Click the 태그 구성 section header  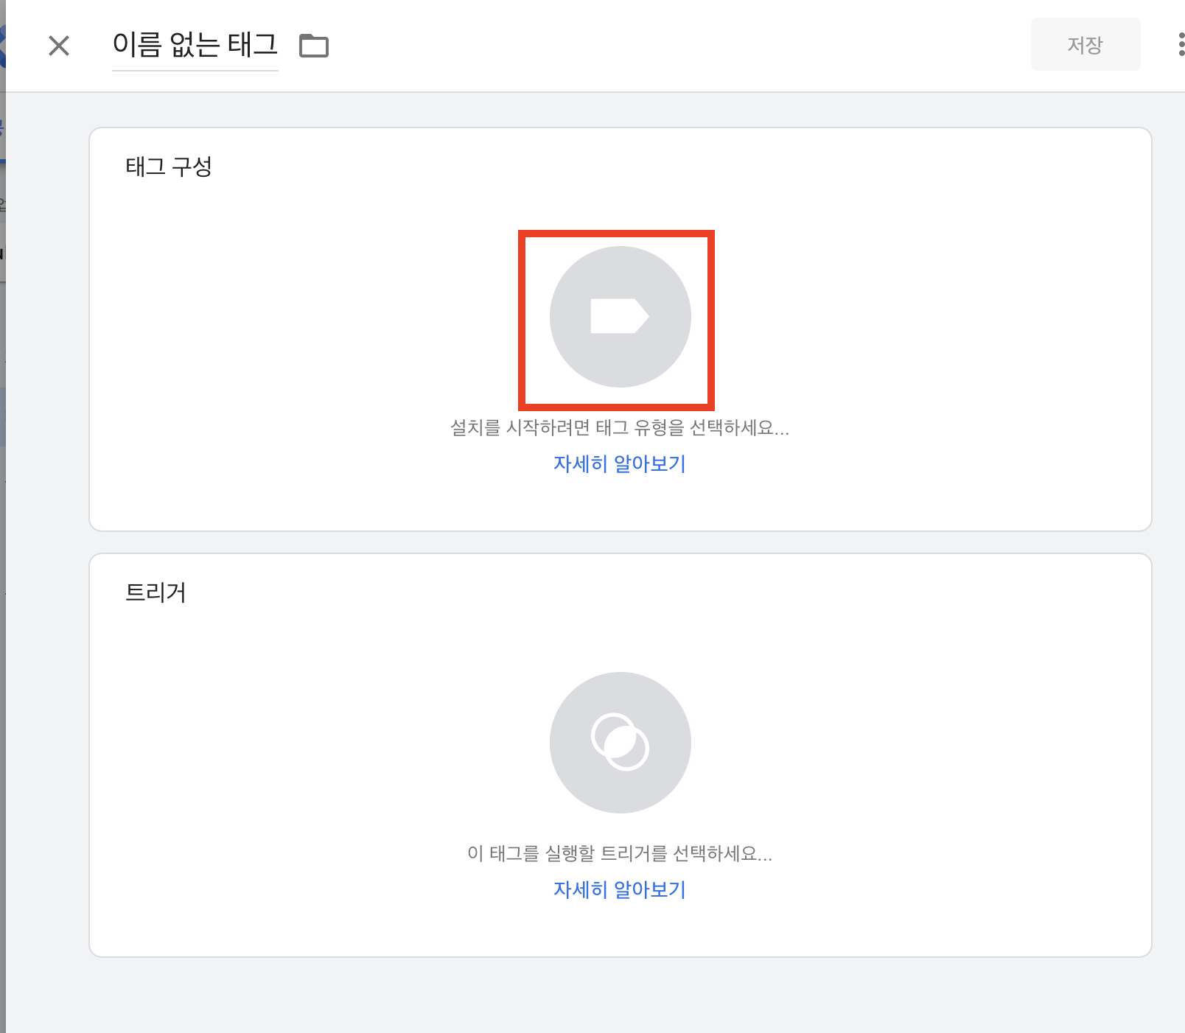[168, 167]
